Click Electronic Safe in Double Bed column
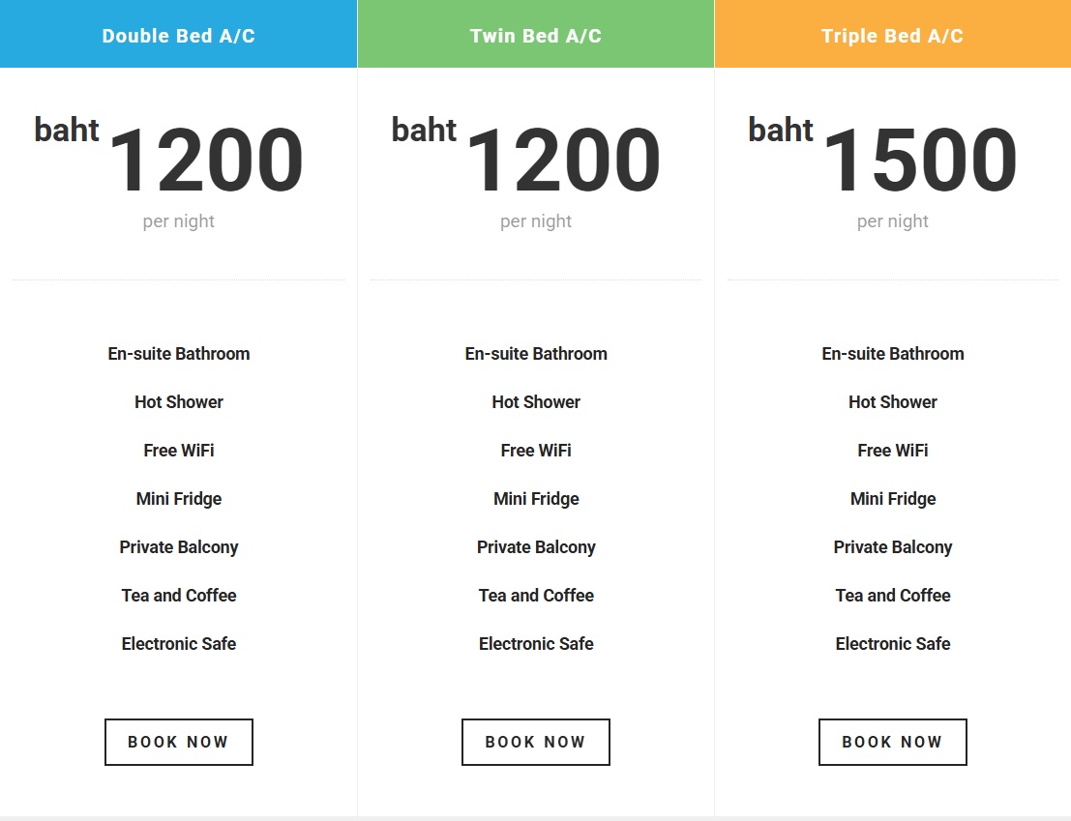 pos(179,644)
